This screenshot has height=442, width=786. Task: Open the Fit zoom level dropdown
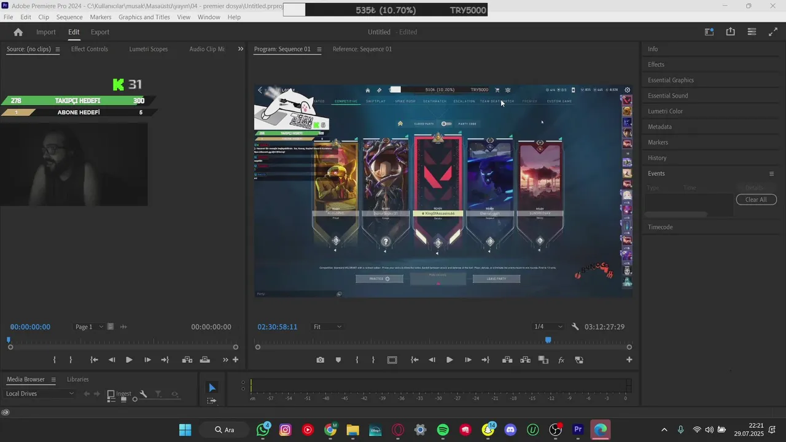click(327, 327)
